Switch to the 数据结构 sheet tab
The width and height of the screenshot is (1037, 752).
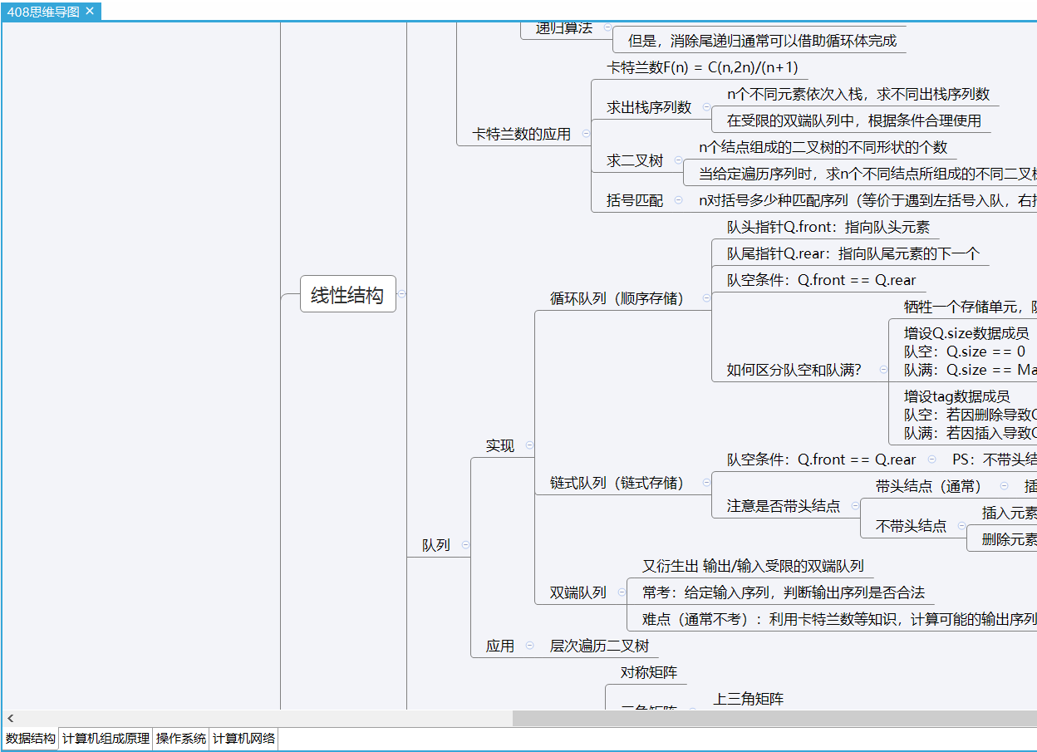pyautogui.click(x=31, y=738)
